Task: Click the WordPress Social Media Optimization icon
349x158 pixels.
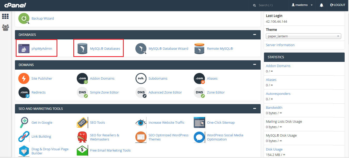Action: click(199, 137)
